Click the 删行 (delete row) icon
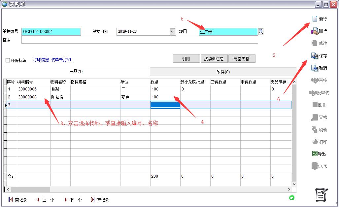The image size is (339, 207). click(315, 31)
